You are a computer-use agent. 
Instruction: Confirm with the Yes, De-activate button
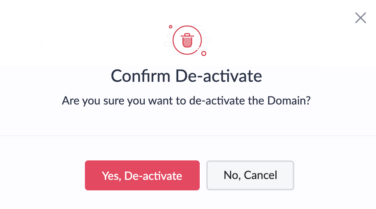click(x=142, y=175)
